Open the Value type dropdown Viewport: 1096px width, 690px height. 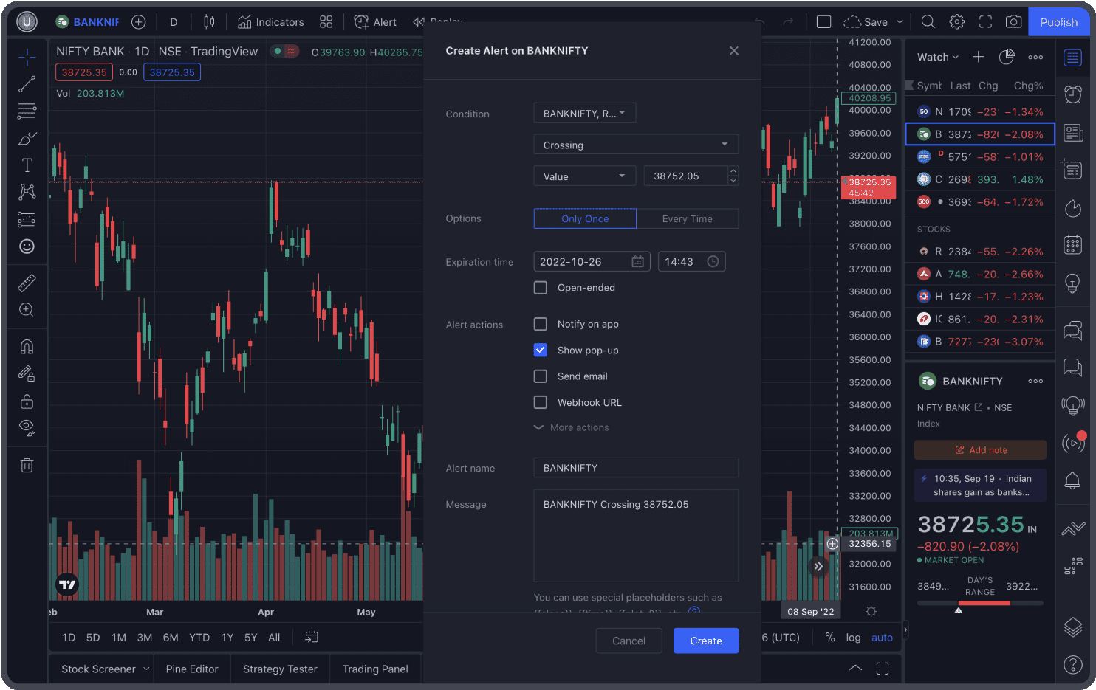click(x=584, y=176)
